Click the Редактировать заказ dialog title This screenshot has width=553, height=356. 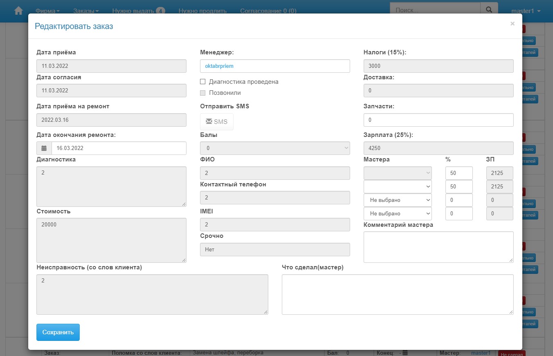(74, 26)
